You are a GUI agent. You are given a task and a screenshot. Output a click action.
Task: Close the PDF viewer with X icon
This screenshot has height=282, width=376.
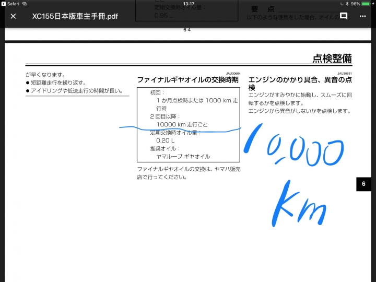point(13,16)
